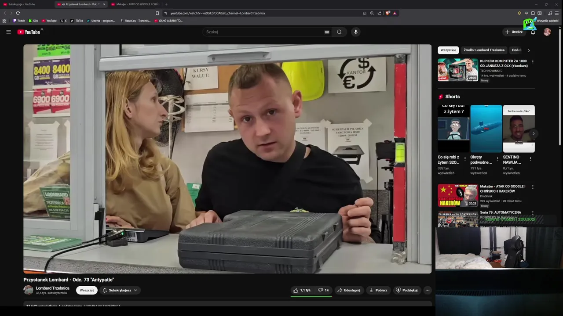Open media control music note icon
This screenshot has height=316, width=563.
tap(550, 13)
